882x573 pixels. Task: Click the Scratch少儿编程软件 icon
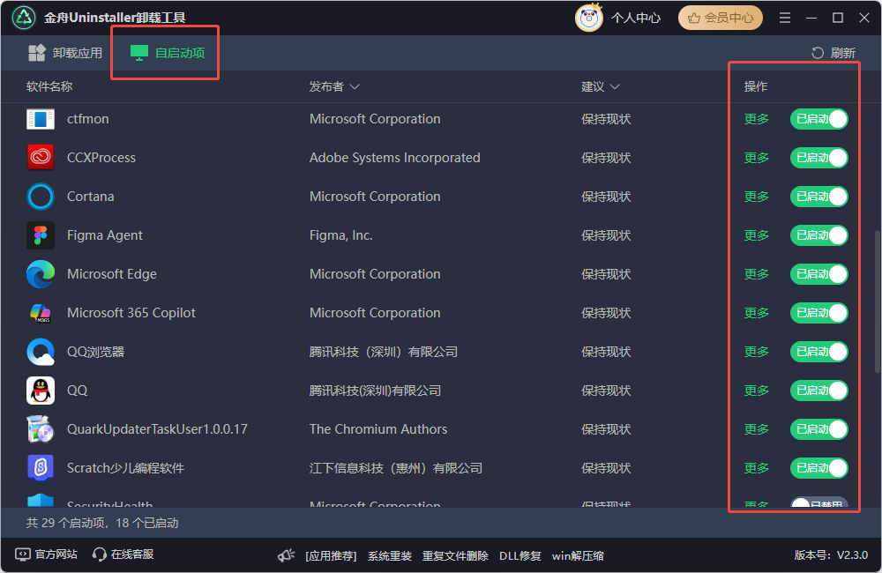41,468
